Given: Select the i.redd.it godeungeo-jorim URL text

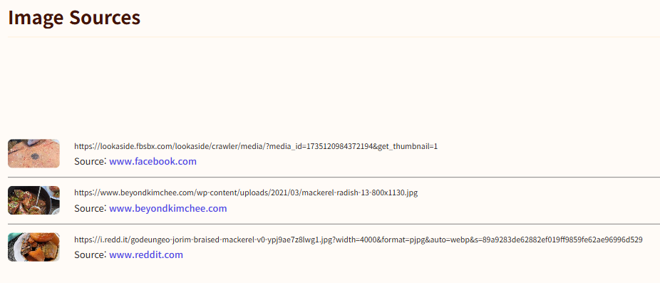Looking at the screenshot, I should click(359, 240).
